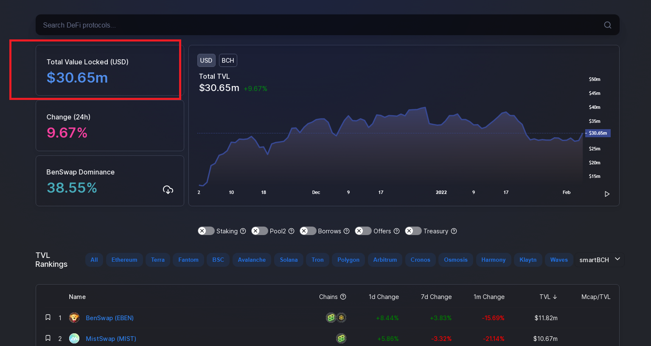Select the Terra chain tab

pos(158,260)
